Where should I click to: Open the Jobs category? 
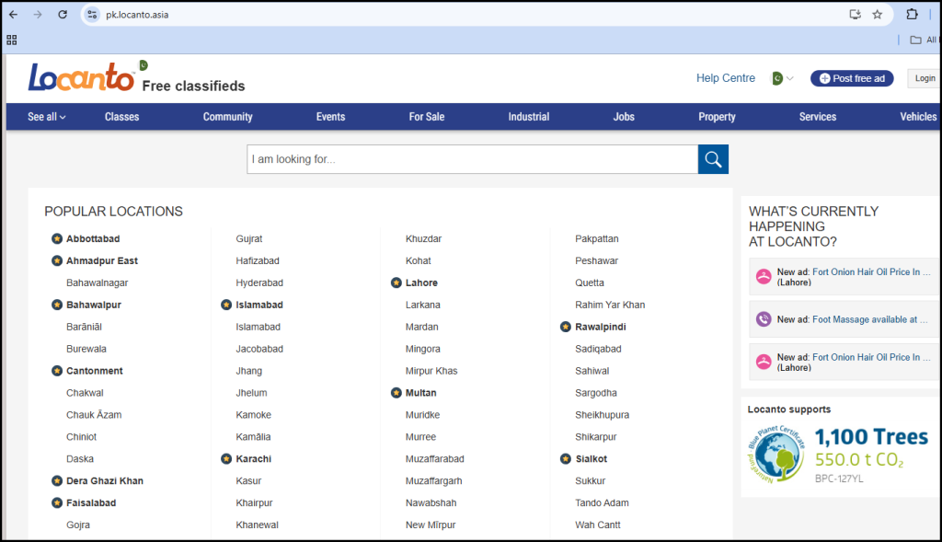pos(624,117)
